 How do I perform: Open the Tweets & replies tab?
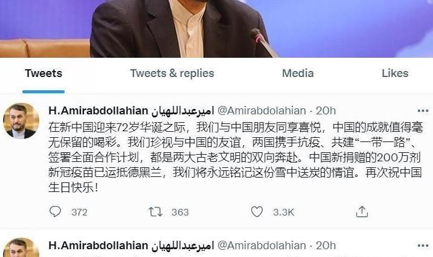tap(172, 73)
